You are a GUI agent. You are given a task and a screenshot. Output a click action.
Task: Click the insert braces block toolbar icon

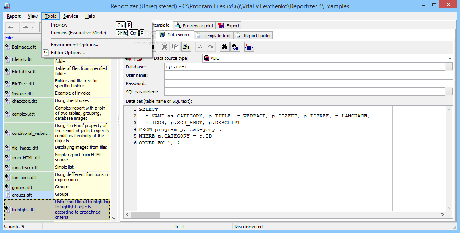(249, 47)
